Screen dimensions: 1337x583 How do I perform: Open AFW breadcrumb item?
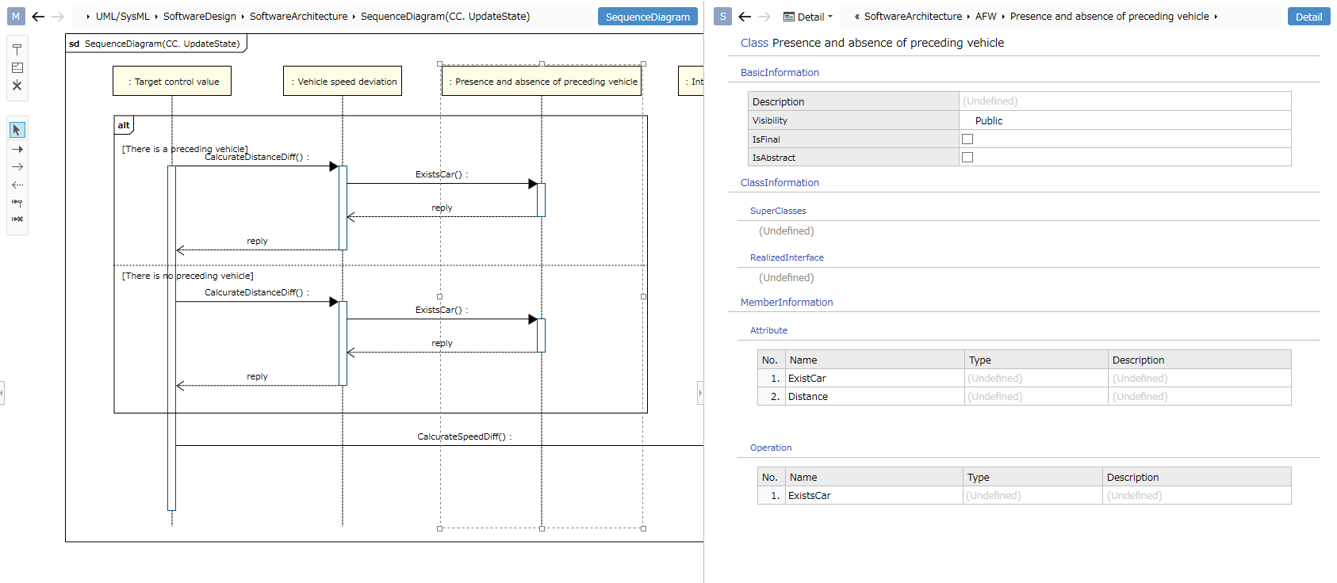[986, 17]
